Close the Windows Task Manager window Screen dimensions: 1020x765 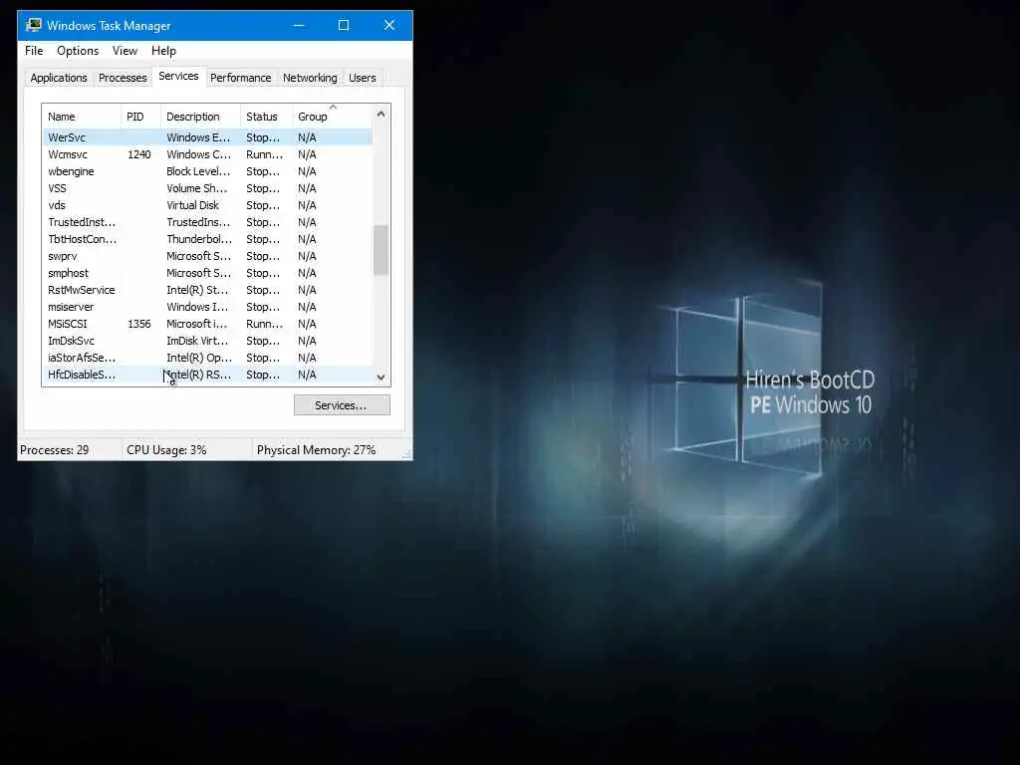click(389, 25)
